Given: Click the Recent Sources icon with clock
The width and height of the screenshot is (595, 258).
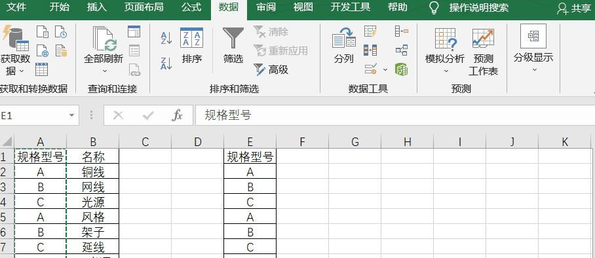Looking at the screenshot, I should pos(61,32).
